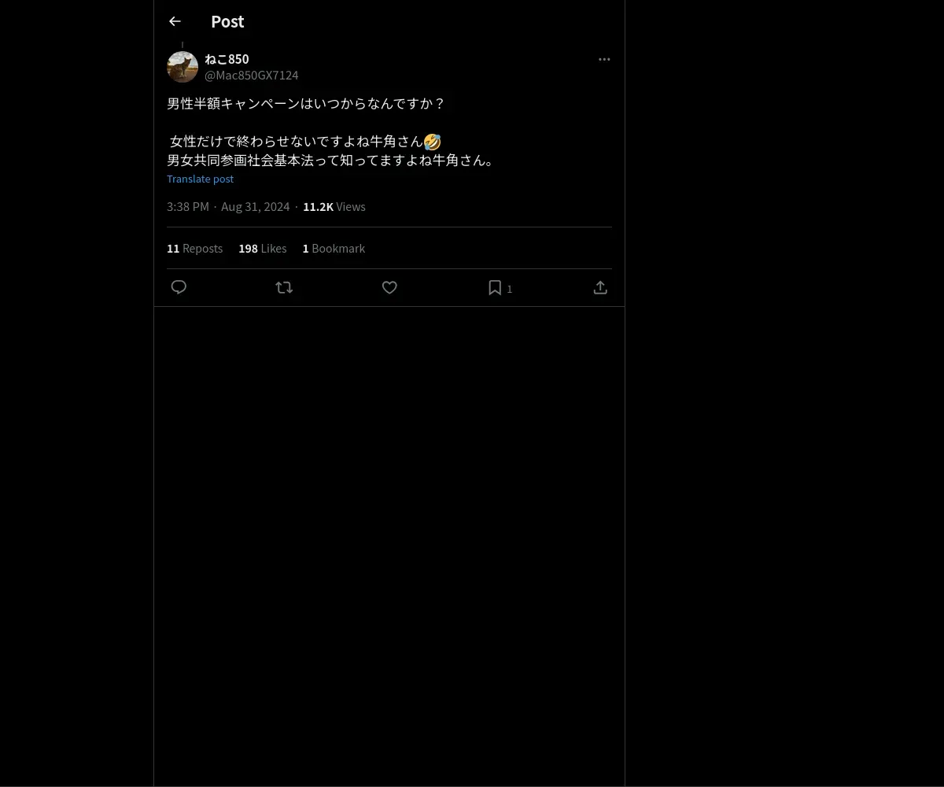Click the Post page heading

227,21
